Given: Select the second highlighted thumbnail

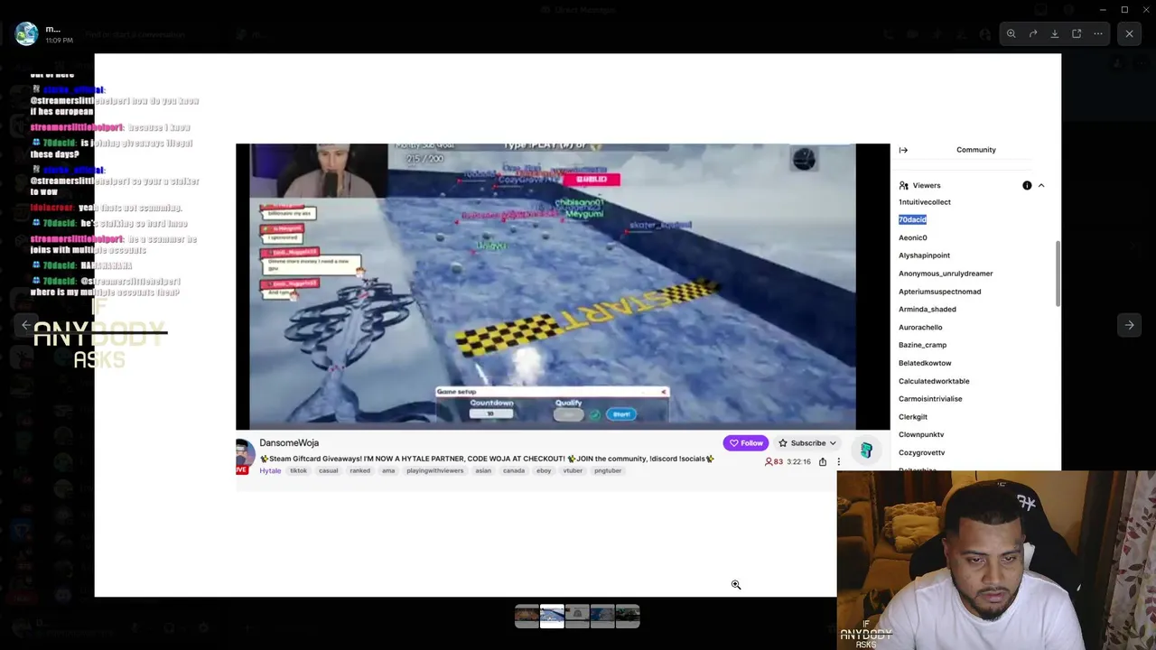Looking at the screenshot, I should pos(552,617).
